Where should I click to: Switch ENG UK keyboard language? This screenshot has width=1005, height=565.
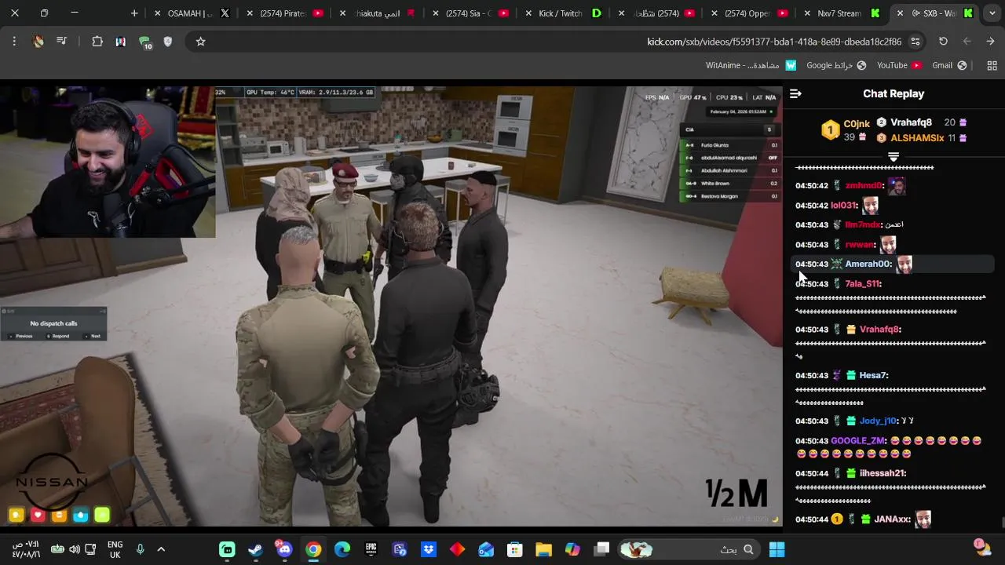115,549
